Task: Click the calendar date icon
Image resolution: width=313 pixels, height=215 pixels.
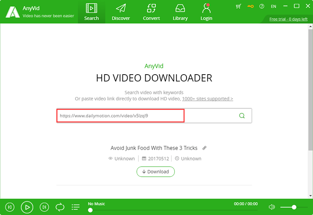Action: coord(144,158)
